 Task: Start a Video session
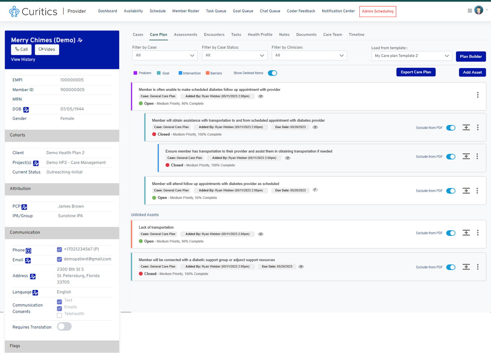point(47,49)
